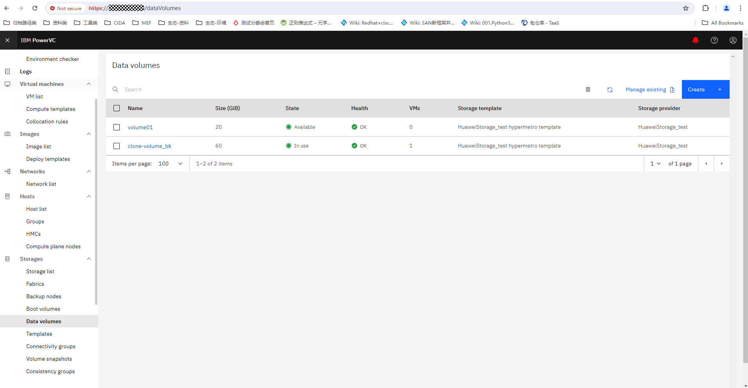Click the Networks sidebar icon

tap(7, 171)
